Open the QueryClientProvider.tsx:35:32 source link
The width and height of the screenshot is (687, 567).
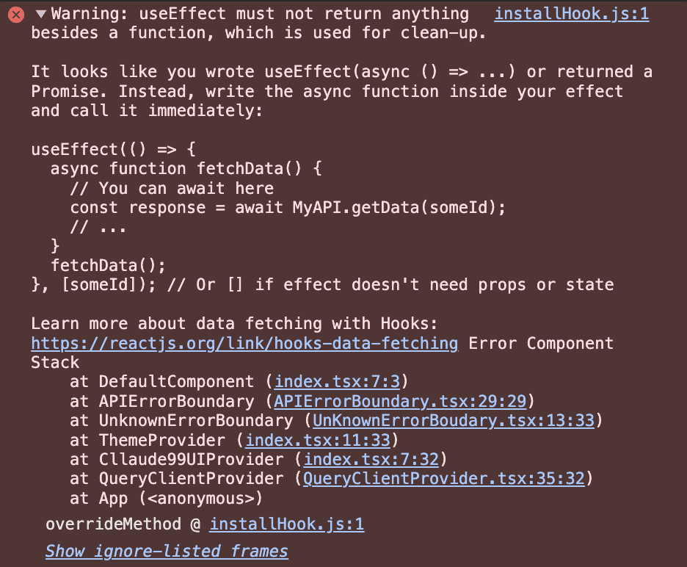[443, 479]
